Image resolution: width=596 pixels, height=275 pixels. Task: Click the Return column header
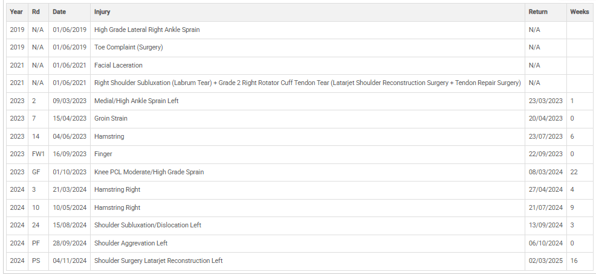coord(538,11)
